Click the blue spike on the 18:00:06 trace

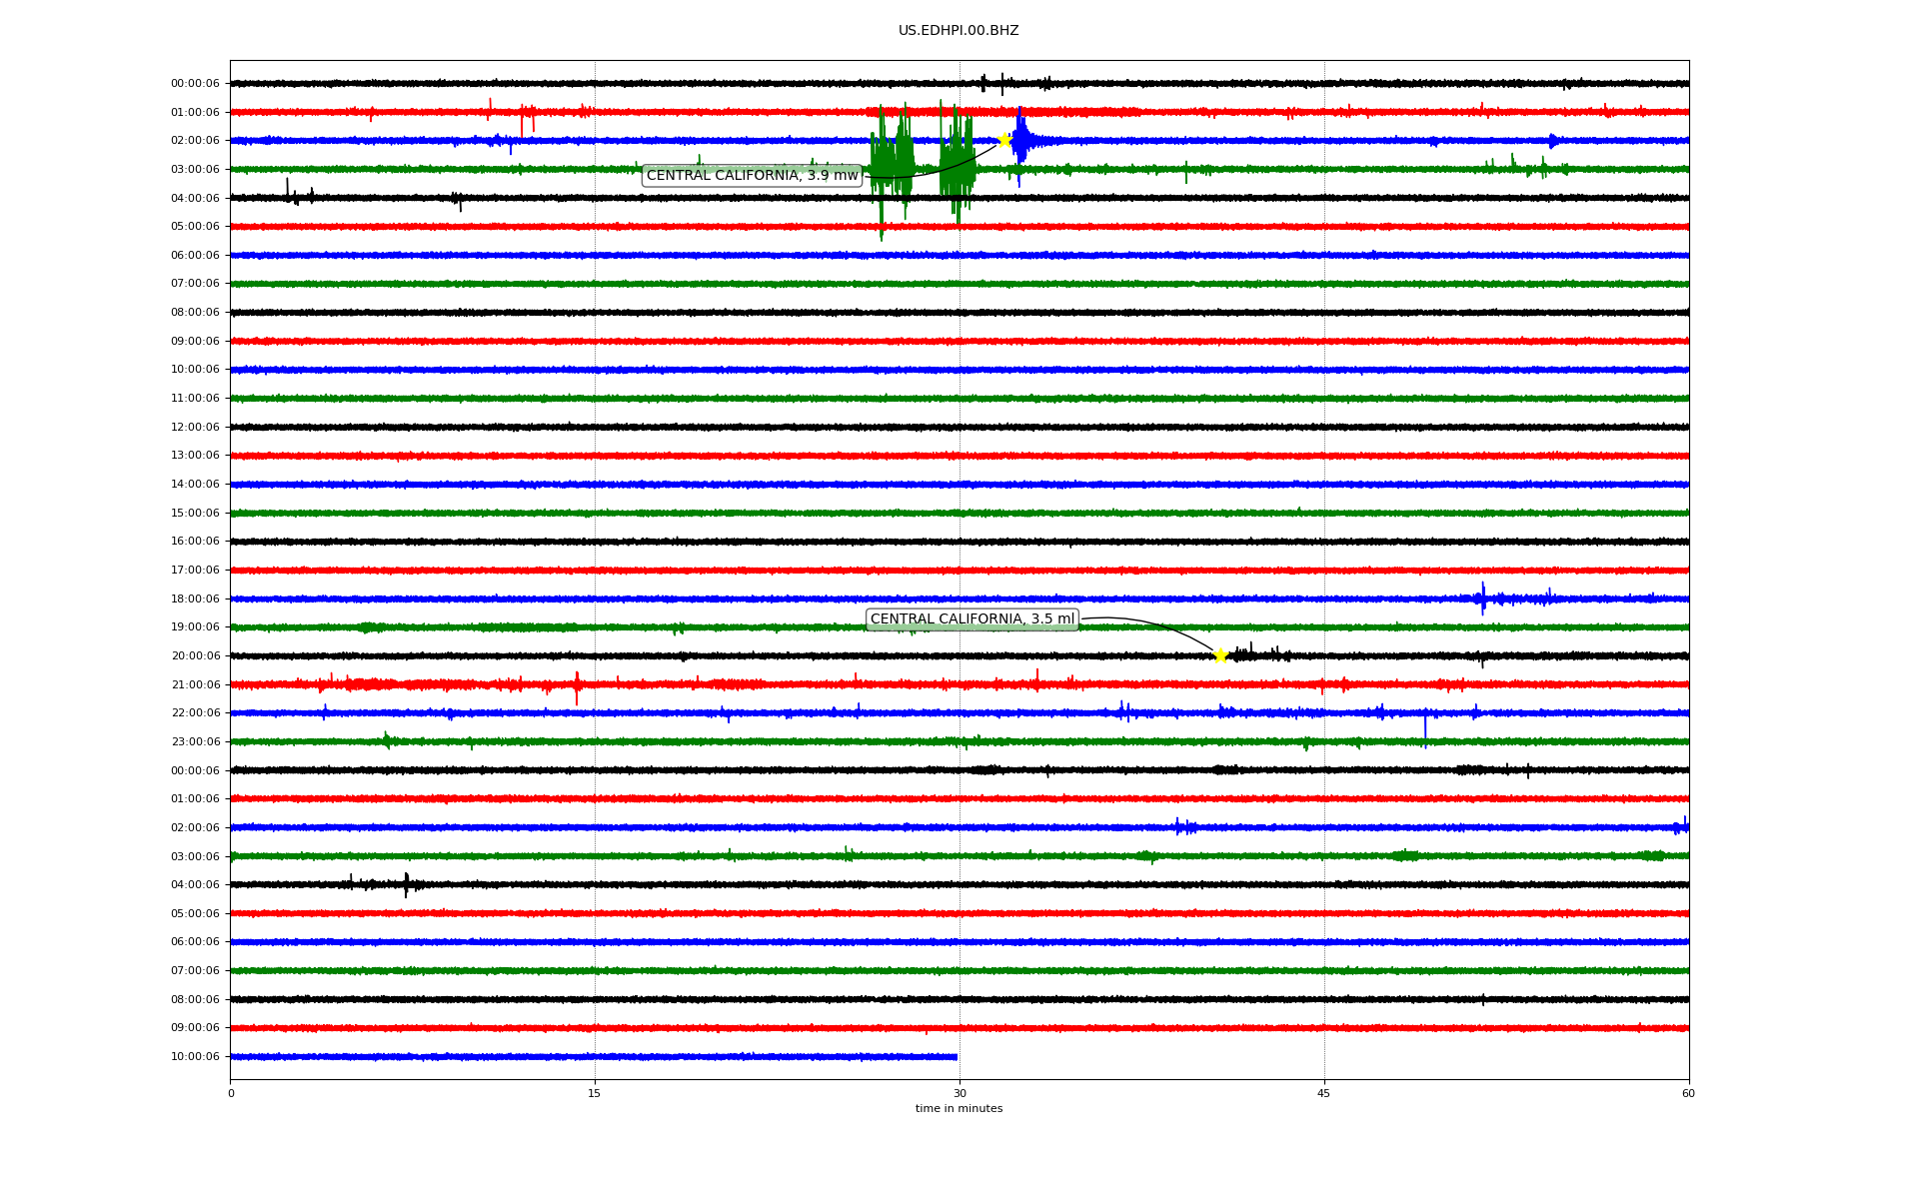pos(1483,599)
